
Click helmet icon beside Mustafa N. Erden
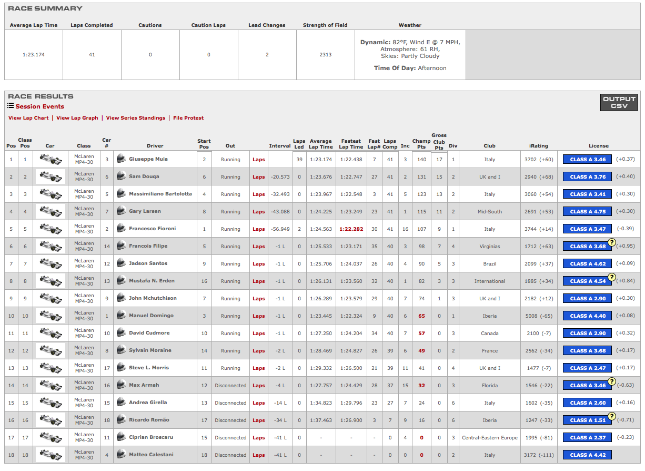click(x=122, y=280)
